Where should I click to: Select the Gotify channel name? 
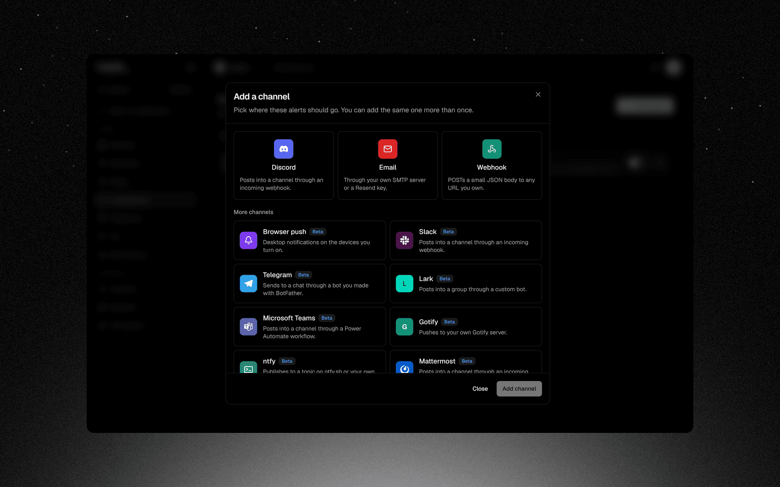[x=428, y=322]
